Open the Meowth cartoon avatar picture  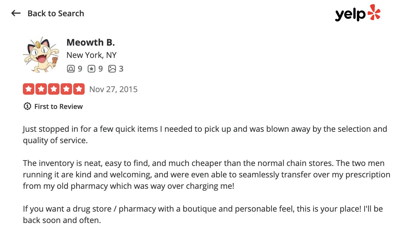point(41,54)
